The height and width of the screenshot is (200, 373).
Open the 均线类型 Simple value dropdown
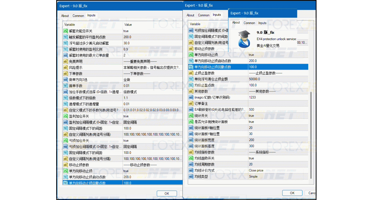click(x=277, y=177)
